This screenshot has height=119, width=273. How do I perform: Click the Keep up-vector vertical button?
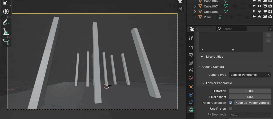coord(252,103)
